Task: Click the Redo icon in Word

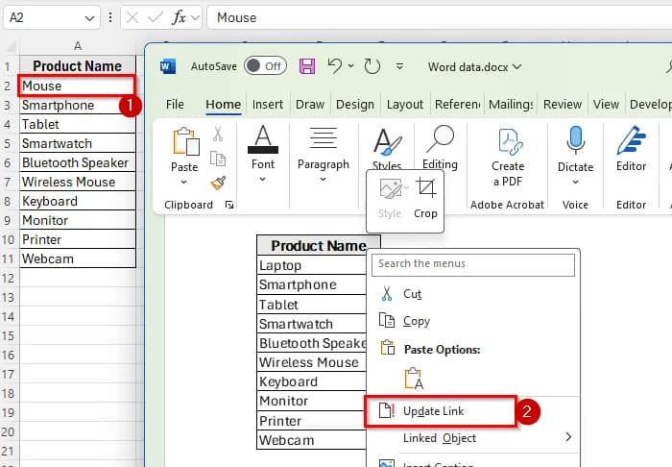Action: click(372, 66)
